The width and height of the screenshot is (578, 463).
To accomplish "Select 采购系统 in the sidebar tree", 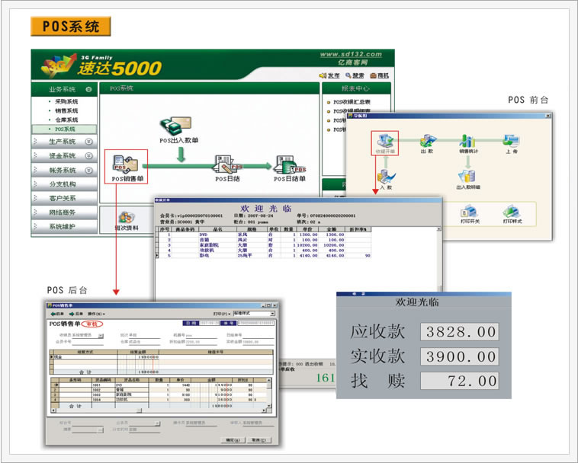I will click(64, 101).
